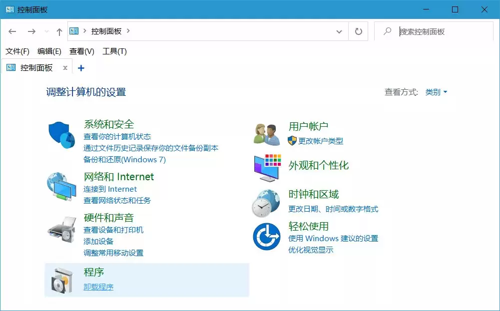The image size is (500, 311).
Task: Open 系统和安全 category
Action: pos(109,124)
